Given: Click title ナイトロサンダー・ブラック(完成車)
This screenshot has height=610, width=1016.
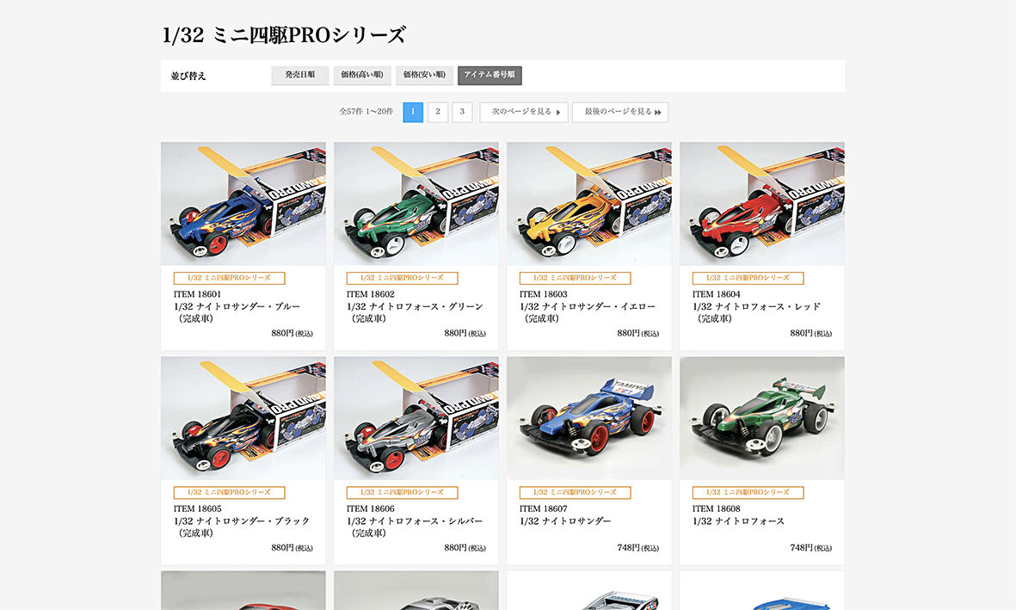Looking at the screenshot, I should click(x=242, y=527).
